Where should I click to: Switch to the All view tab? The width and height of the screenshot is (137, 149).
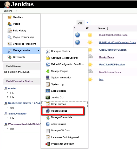click(x=80, y=23)
